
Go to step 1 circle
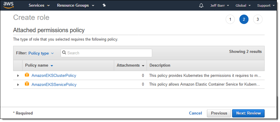(230, 20)
